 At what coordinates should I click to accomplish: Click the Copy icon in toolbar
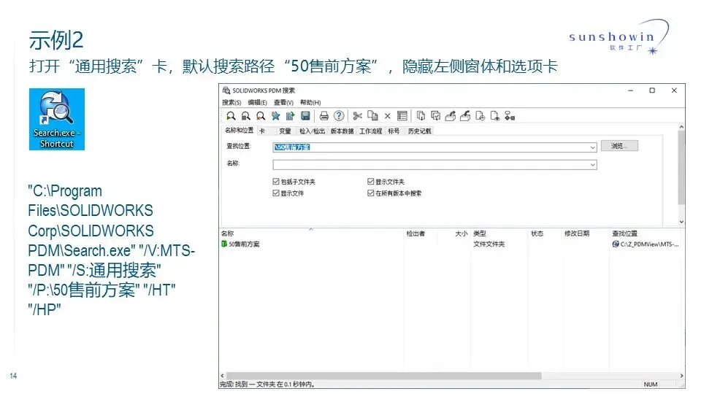372,116
